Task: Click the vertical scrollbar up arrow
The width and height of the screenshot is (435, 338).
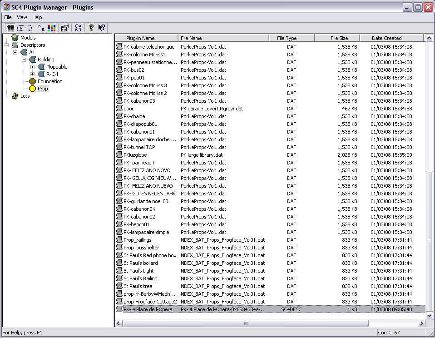Action: 429,38
